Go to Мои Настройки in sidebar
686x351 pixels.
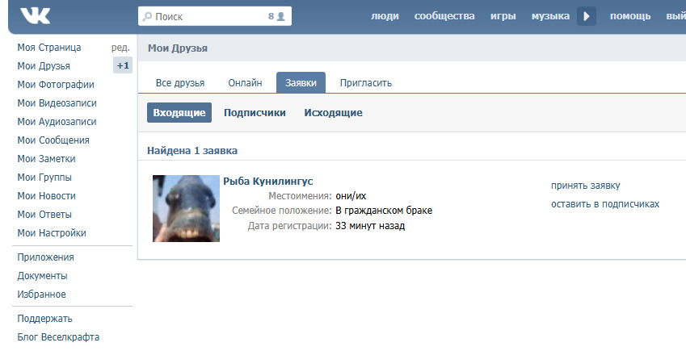click(52, 233)
